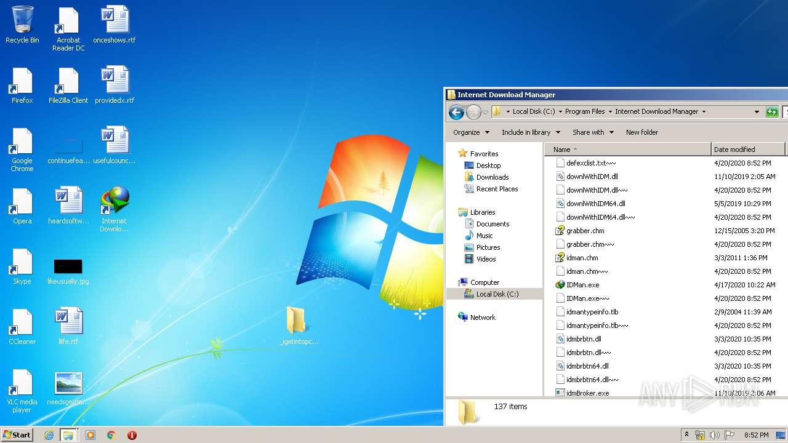Launch VLC media player shortcut
Viewport: 788px width, 443px height.
[x=22, y=390]
